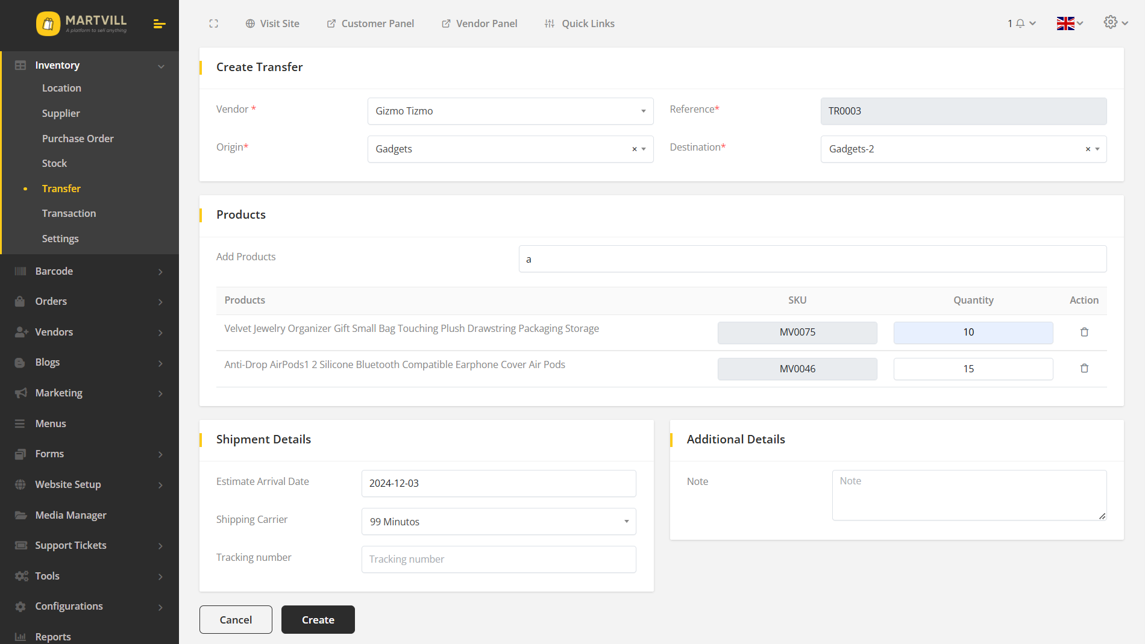Cancel the transfer creation

click(236, 620)
